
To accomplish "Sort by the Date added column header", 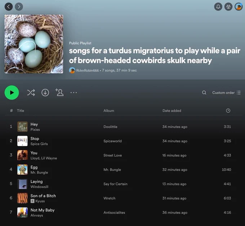I will (172, 110).
